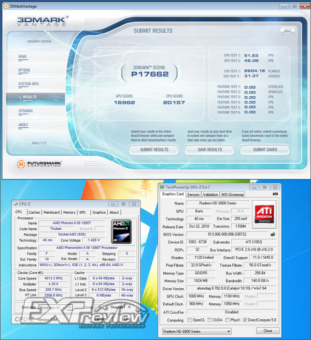Toggle the CUDA checkbox in GPU-Z
311x340 pixels.
point(209,320)
